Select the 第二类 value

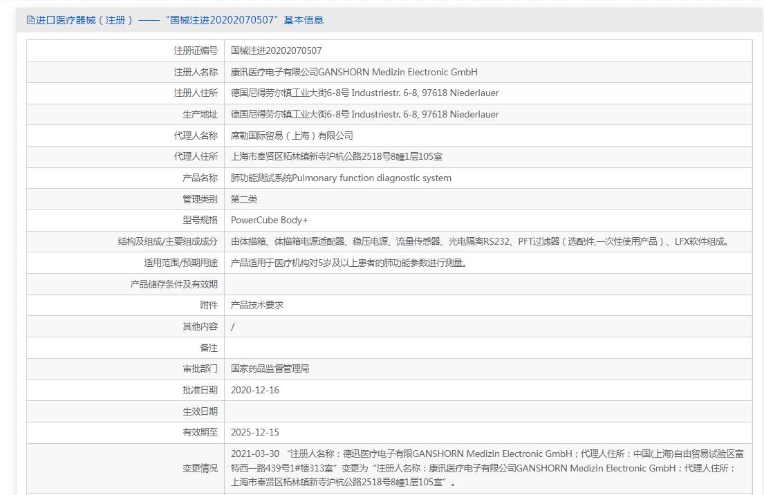244,199
